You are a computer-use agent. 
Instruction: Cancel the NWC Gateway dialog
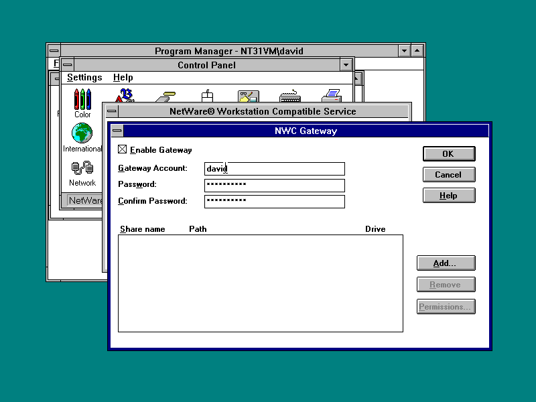(449, 175)
